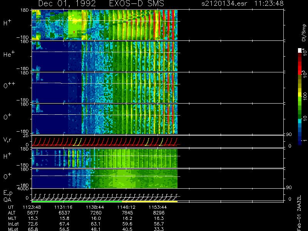The height and width of the screenshot is (231, 308).
Task: Click the "Ct/Smp" color bar unit label
Action: click(304, 33)
